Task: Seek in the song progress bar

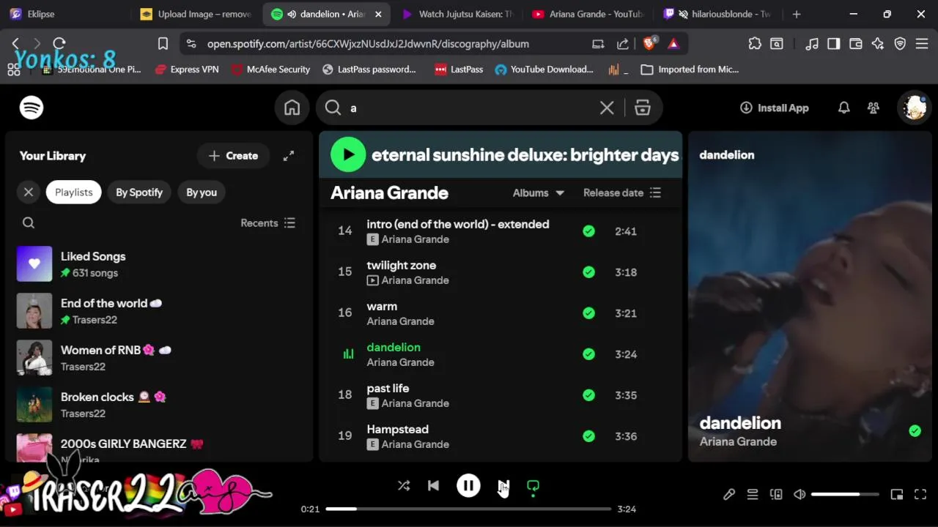Action: coord(468,509)
